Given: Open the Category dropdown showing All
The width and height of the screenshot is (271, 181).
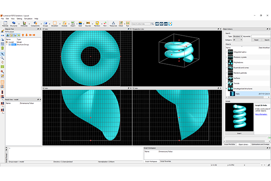Looking at the screenshot, I should point(238,40).
